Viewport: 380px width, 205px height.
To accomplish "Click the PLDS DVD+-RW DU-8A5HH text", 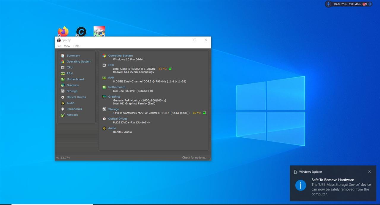I will click(132, 123).
